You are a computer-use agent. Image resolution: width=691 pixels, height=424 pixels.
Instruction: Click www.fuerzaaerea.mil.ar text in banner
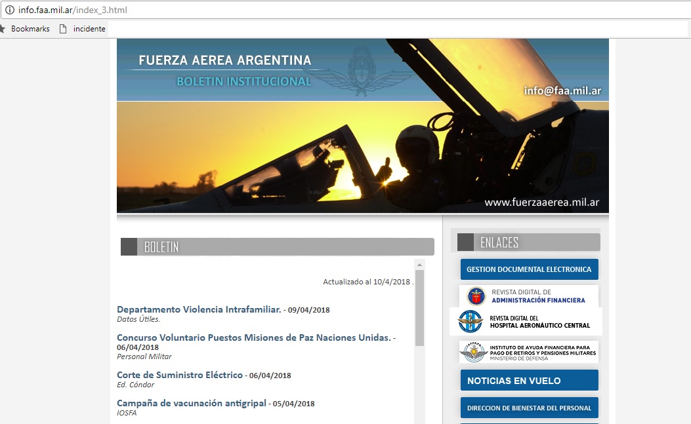coord(541,202)
